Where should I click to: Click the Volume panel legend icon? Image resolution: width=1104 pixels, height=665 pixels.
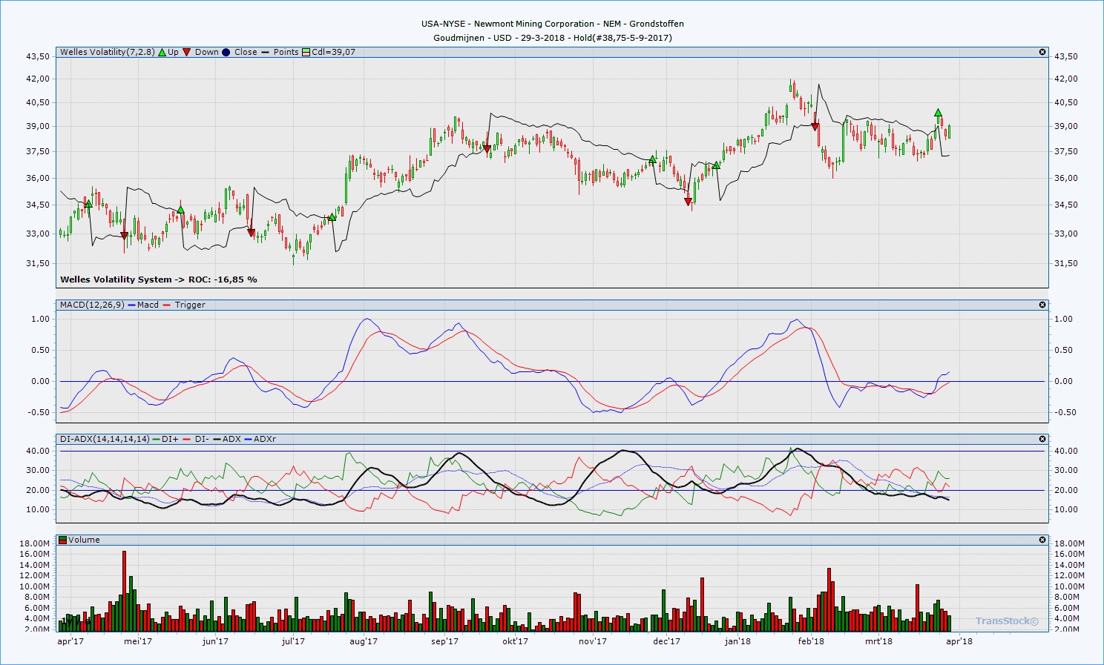click(63, 540)
